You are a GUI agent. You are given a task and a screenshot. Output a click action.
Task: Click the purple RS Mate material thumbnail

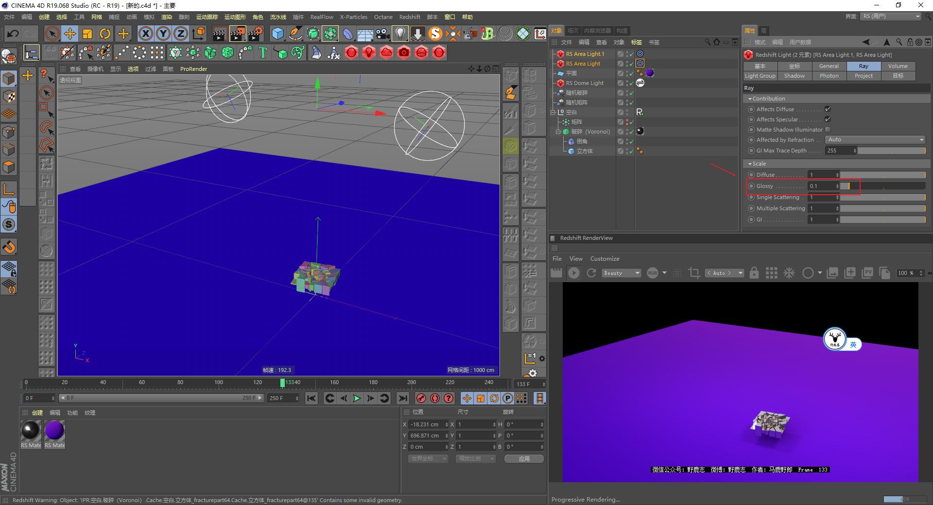point(54,429)
